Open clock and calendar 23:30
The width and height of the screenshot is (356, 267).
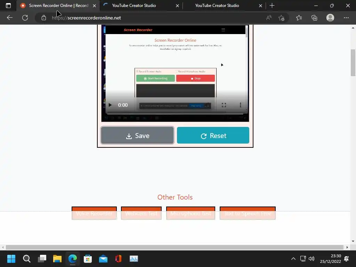pyautogui.click(x=330, y=259)
